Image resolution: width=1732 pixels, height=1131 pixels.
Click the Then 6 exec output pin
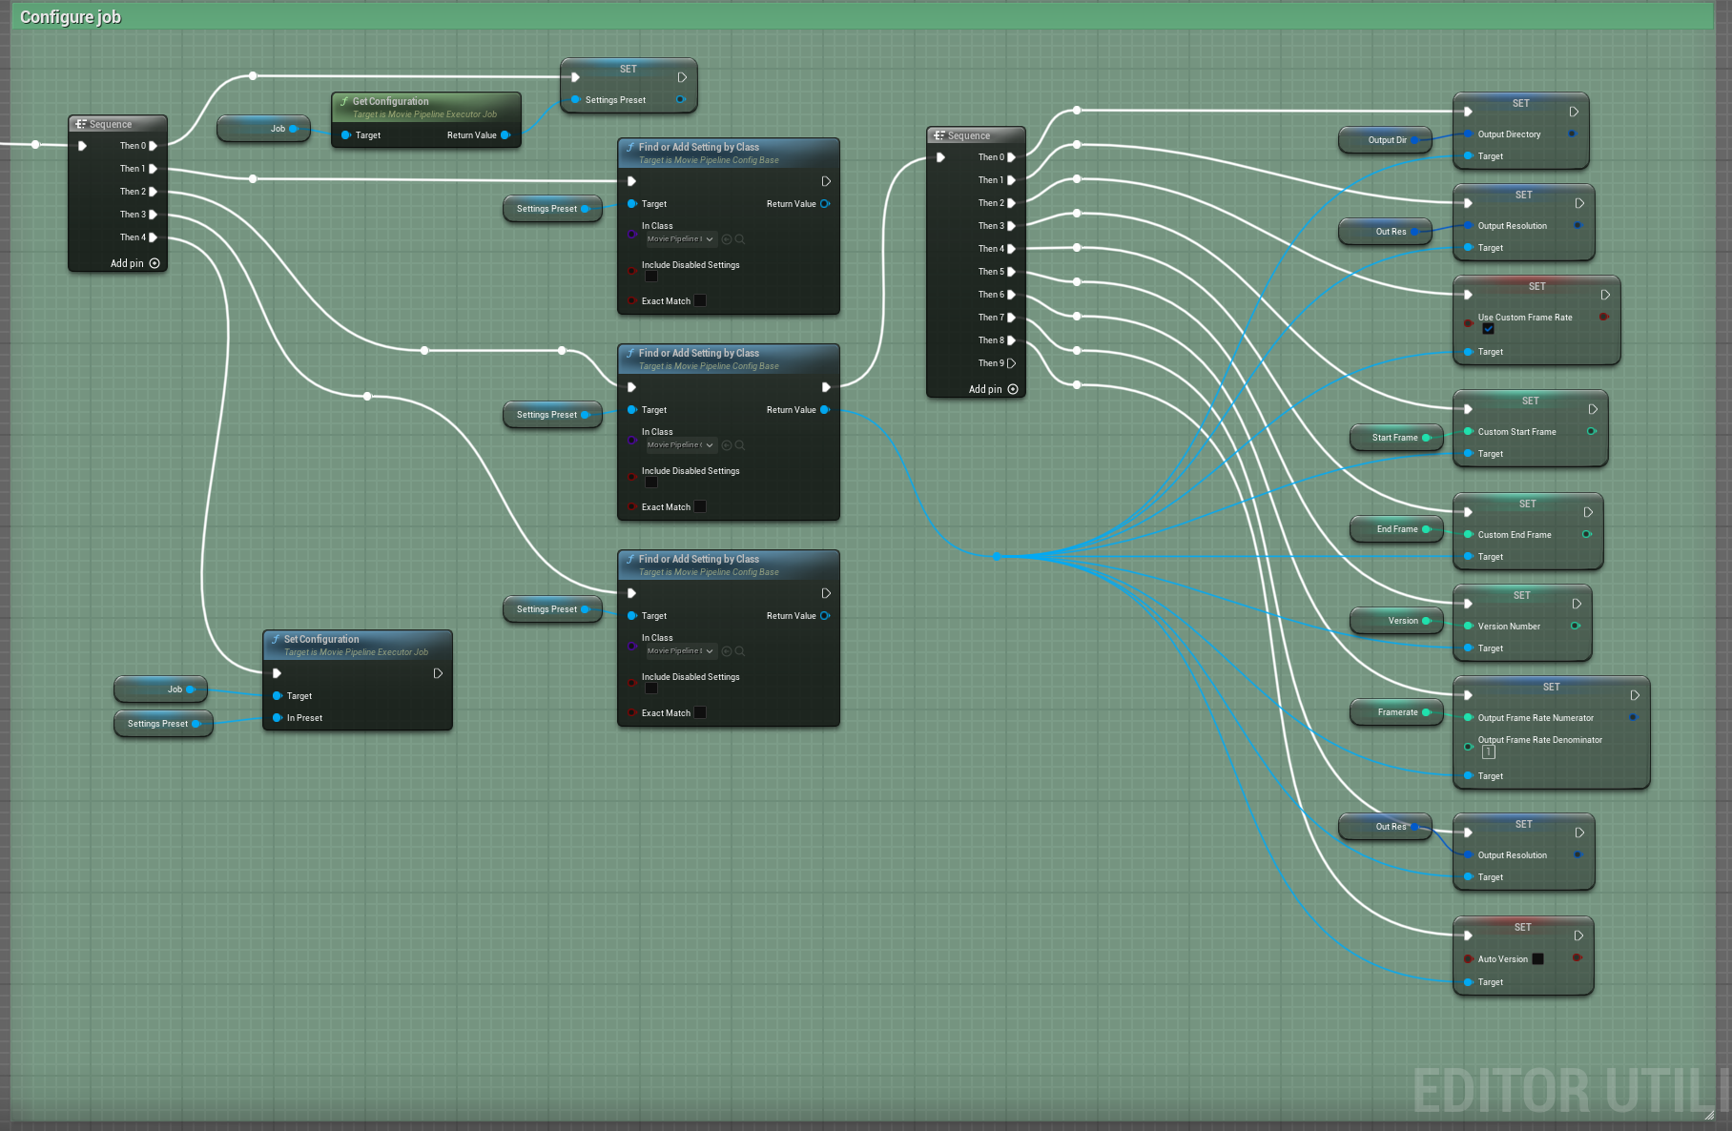click(x=1011, y=295)
